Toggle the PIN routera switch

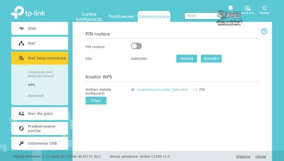[x=136, y=46]
